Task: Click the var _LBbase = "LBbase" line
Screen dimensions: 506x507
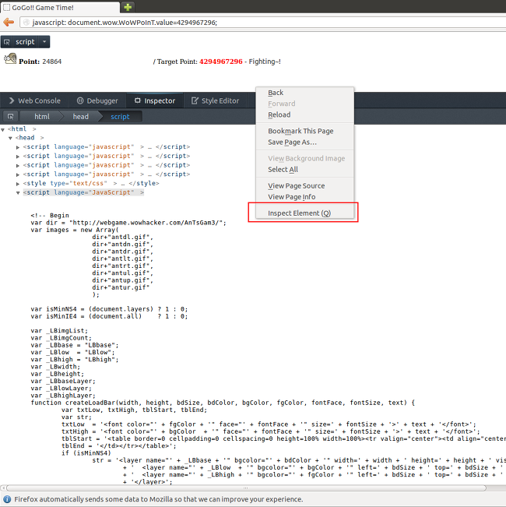Action: 74,345
